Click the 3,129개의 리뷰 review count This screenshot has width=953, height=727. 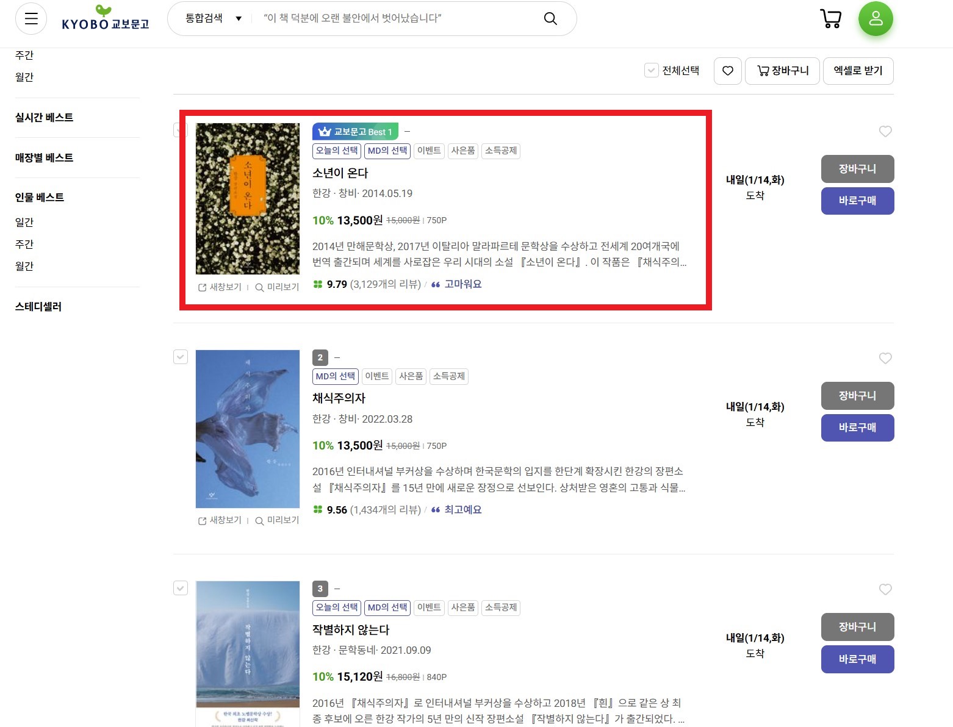pos(386,284)
